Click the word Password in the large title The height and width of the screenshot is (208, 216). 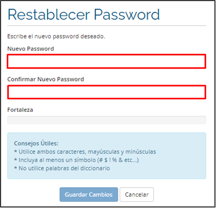click(x=127, y=15)
